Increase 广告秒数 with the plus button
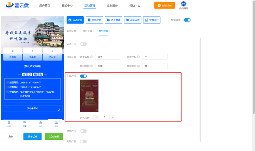The width and height of the screenshot is (255, 151). coord(112,117)
